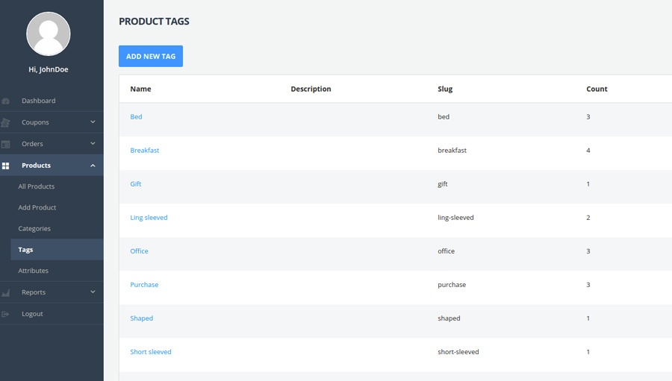Open All Products submenu item
Image resolution: width=672 pixels, height=381 pixels.
coord(37,186)
